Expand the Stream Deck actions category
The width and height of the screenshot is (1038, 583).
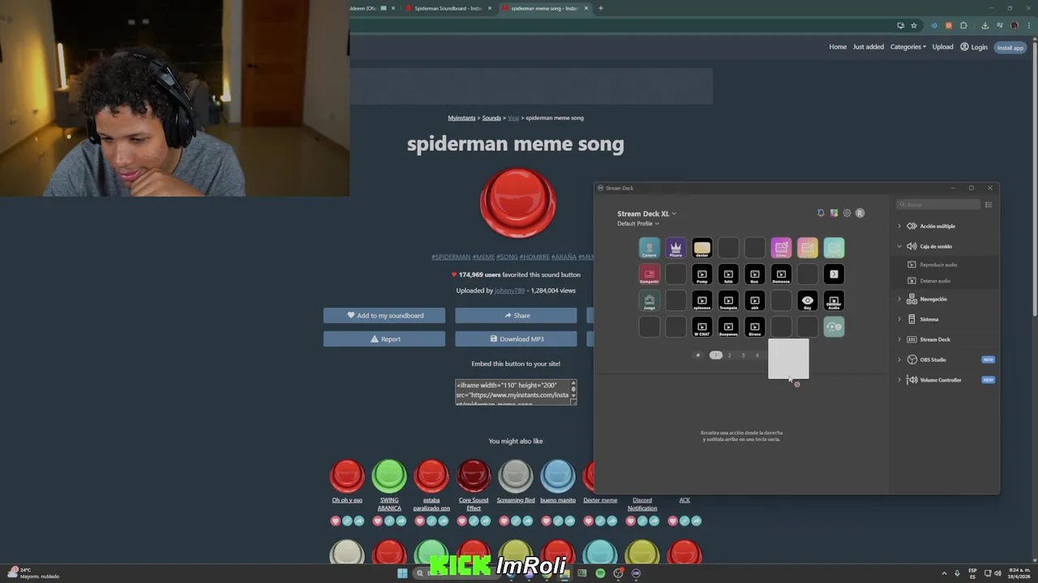click(x=945, y=339)
